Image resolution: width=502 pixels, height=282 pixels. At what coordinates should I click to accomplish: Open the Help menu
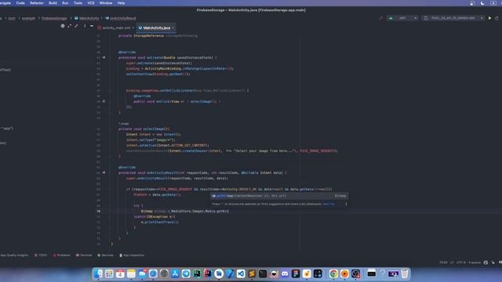click(x=121, y=3)
